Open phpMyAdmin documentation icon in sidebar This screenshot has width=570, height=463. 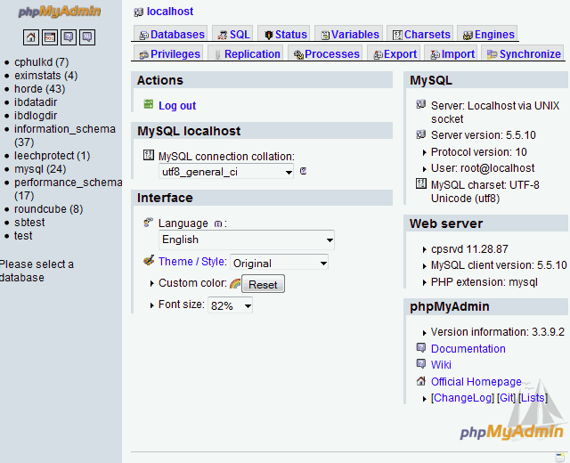pyautogui.click(x=69, y=37)
